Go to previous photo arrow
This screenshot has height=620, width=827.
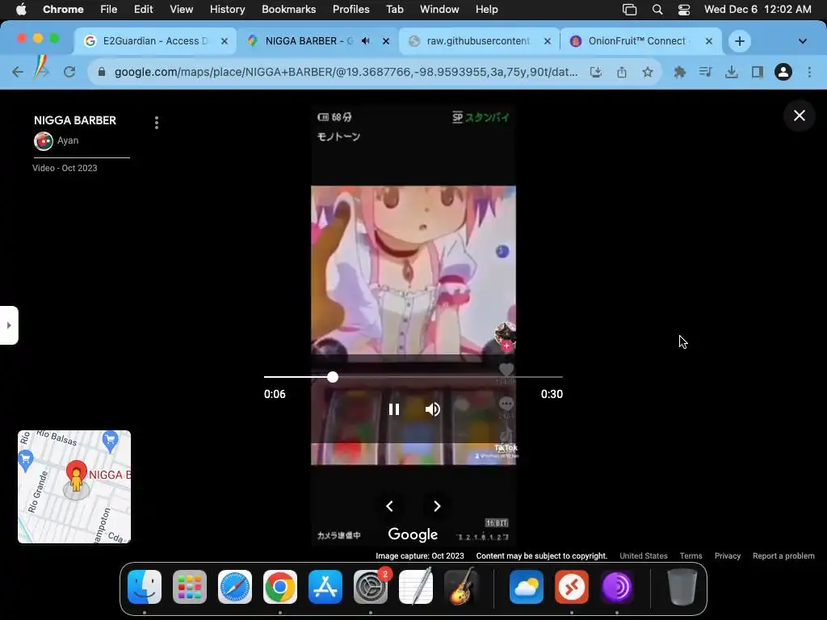389,506
